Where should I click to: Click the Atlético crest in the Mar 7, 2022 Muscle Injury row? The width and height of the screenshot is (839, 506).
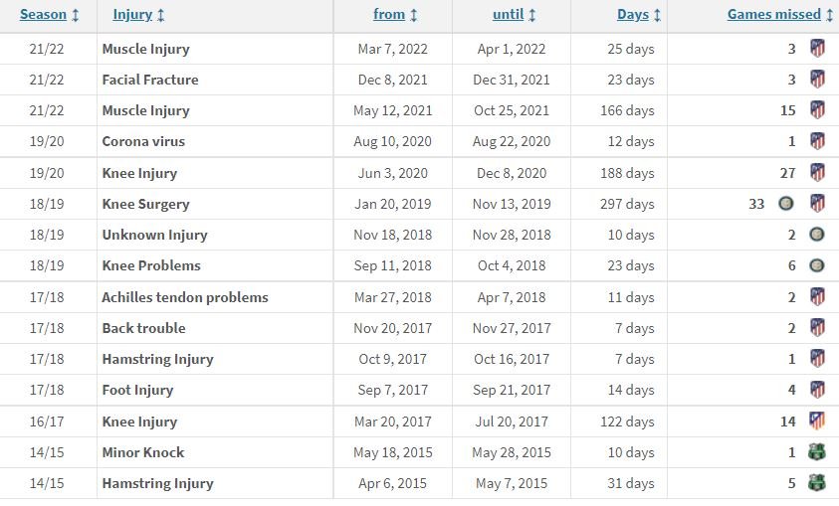[817, 48]
